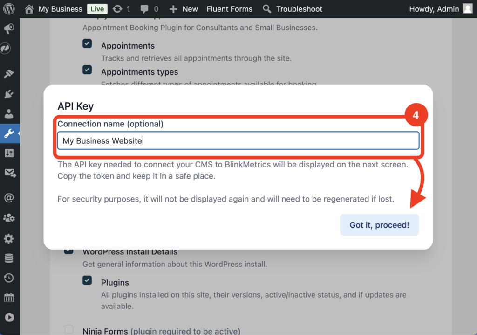Open the gear settings icon in sidebar

(9, 239)
